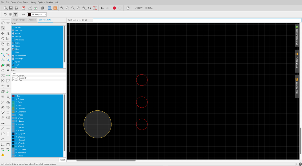Open the Layer dropdown showing 39 tKeepout
The image size is (302, 166).
pos(37,15)
